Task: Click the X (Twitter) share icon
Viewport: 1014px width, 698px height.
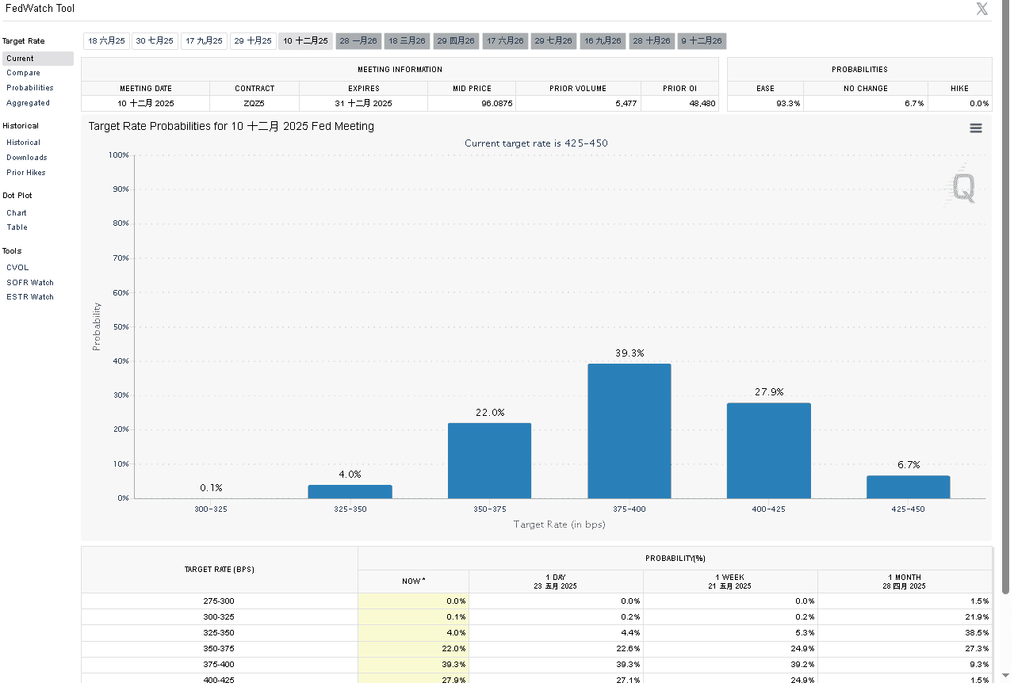Action: [981, 9]
